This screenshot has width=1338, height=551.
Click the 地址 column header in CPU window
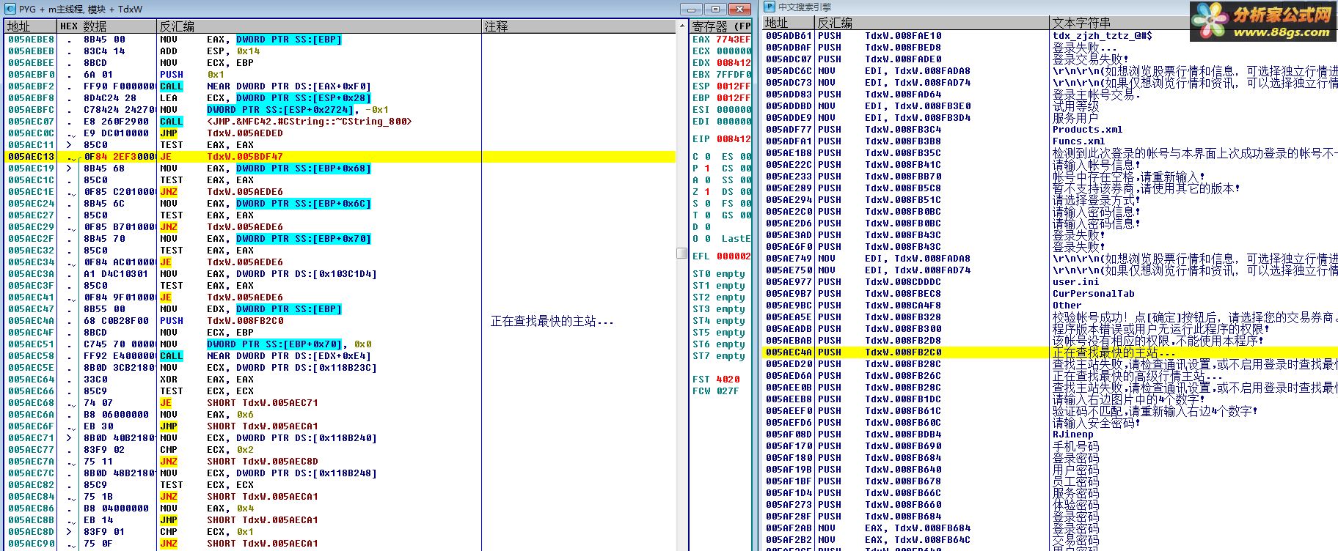(30, 26)
